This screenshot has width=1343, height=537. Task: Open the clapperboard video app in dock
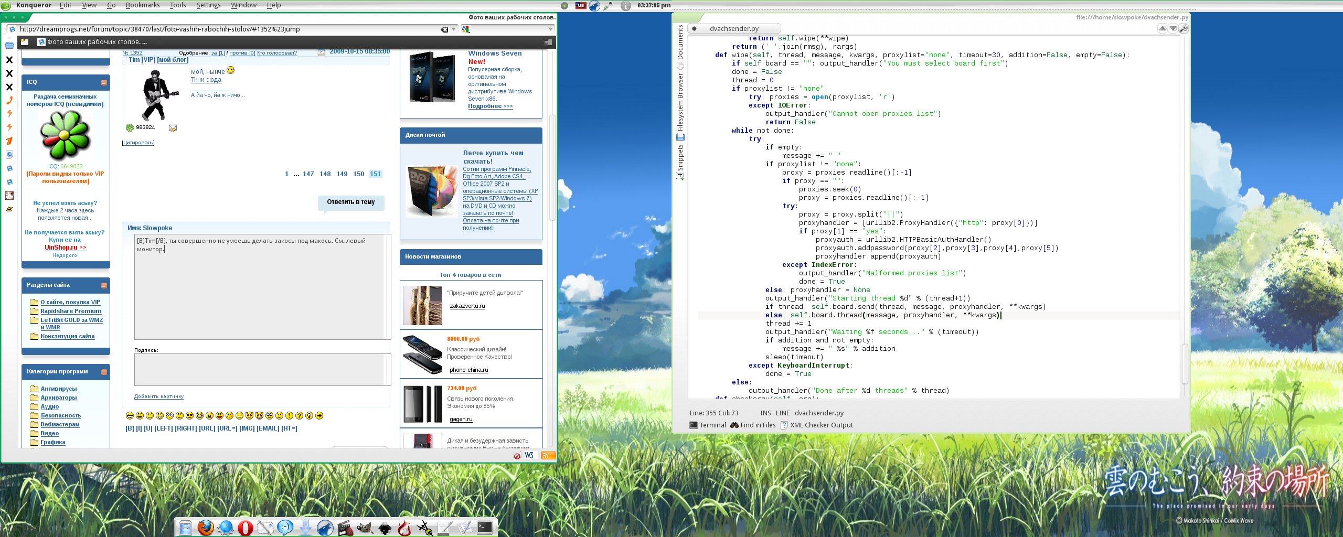pos(345,527)
